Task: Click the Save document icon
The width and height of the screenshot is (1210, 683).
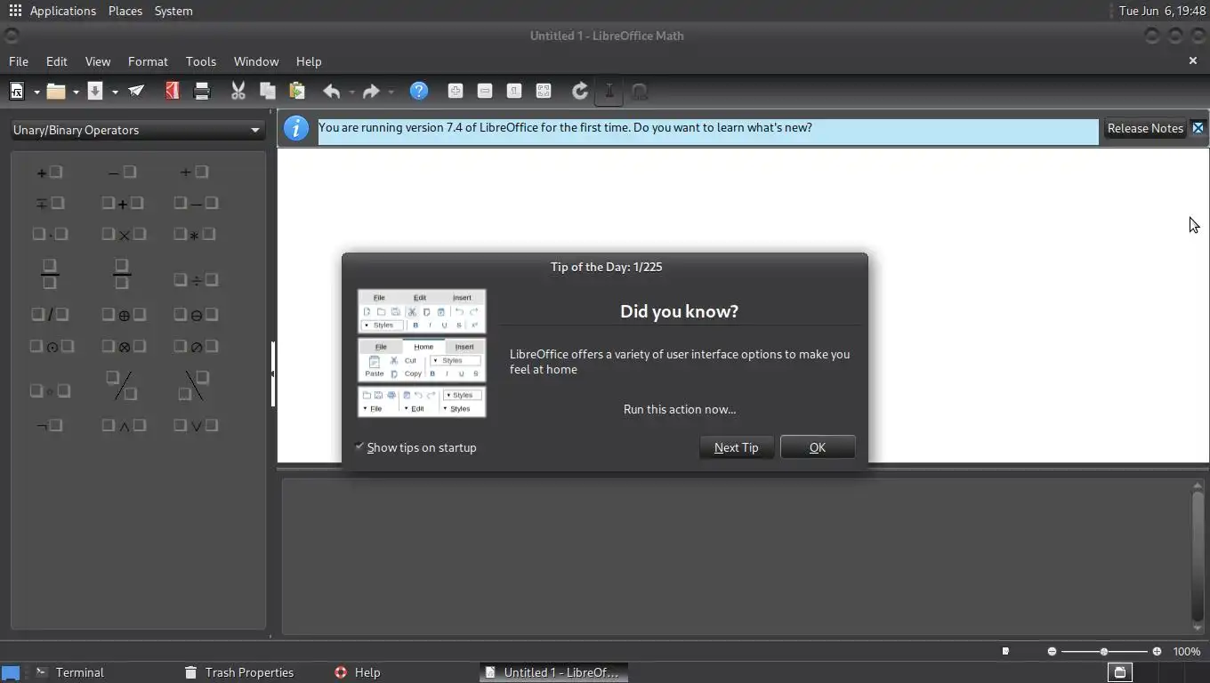Action: [95, 91]
